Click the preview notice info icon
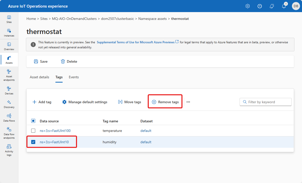 [33, 45]
